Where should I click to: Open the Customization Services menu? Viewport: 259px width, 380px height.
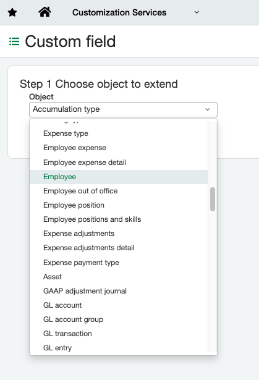[119, 12]
